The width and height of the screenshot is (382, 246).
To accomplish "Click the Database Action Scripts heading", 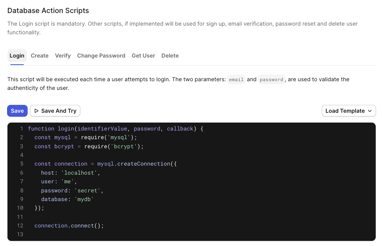I will coord(48,11).
